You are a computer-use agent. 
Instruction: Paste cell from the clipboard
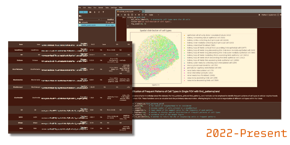click(x=132, y=15)
